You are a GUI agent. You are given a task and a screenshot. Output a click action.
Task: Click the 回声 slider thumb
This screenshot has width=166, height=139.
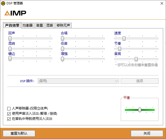point(10,38)
